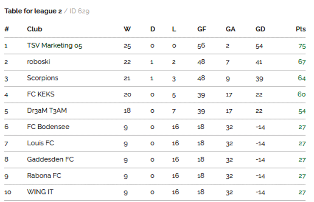
Task: Select the Rabona FC club name
Action: [x=44, y=176]
